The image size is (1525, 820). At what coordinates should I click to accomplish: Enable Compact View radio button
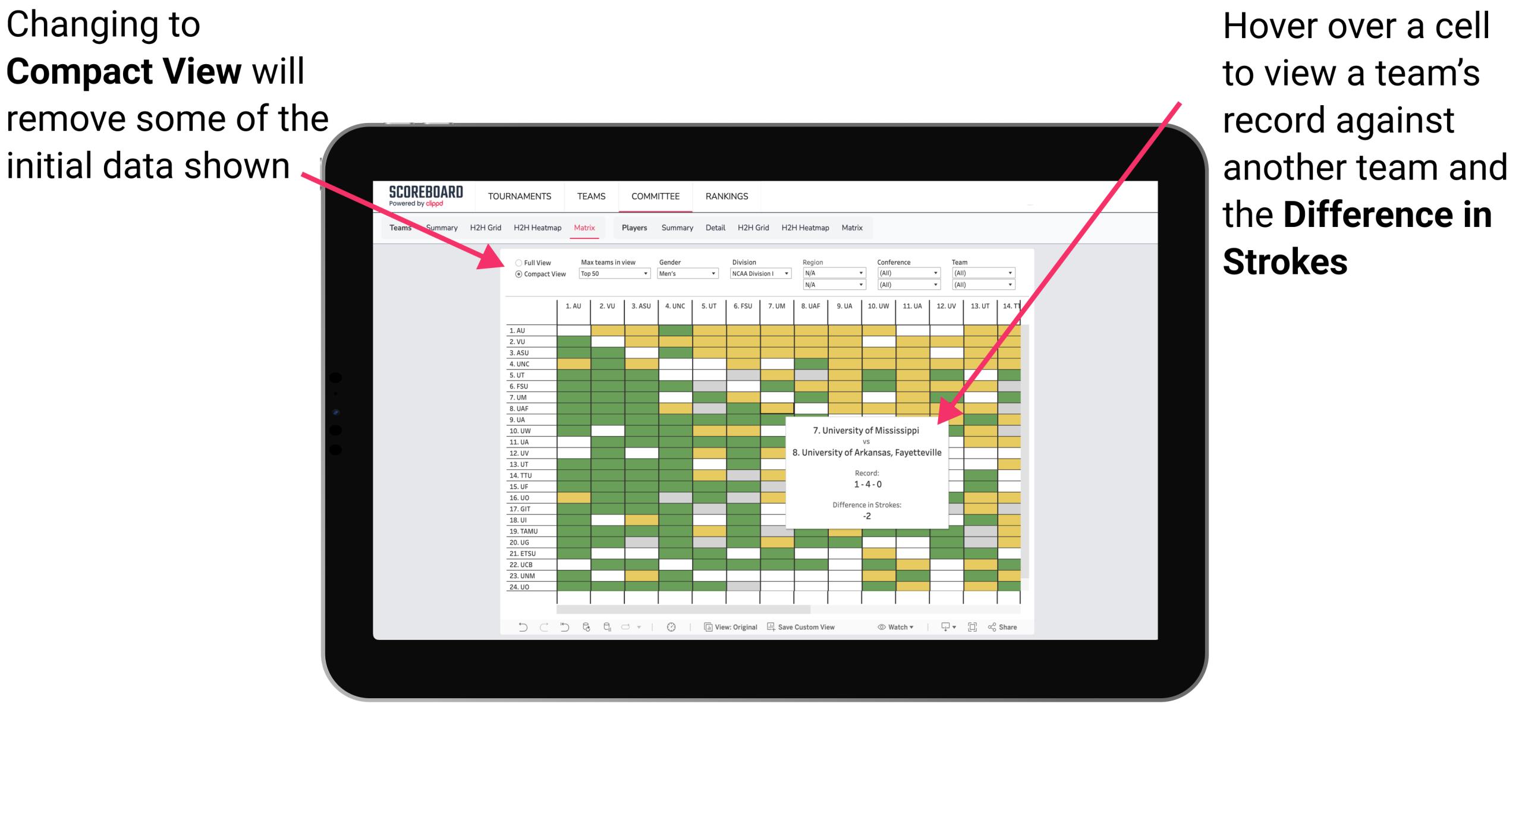515,277
